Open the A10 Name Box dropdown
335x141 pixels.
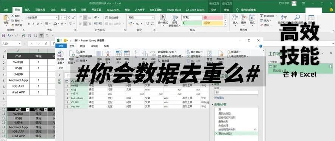tap(20, 44)
